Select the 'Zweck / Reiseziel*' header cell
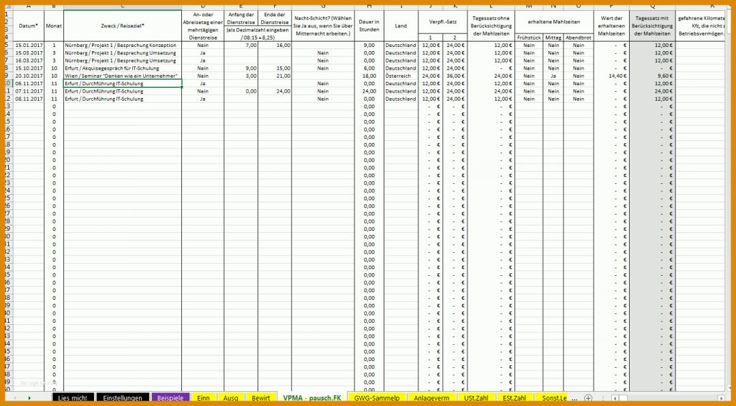The image size is (736, 406). [x=123, y=26]
